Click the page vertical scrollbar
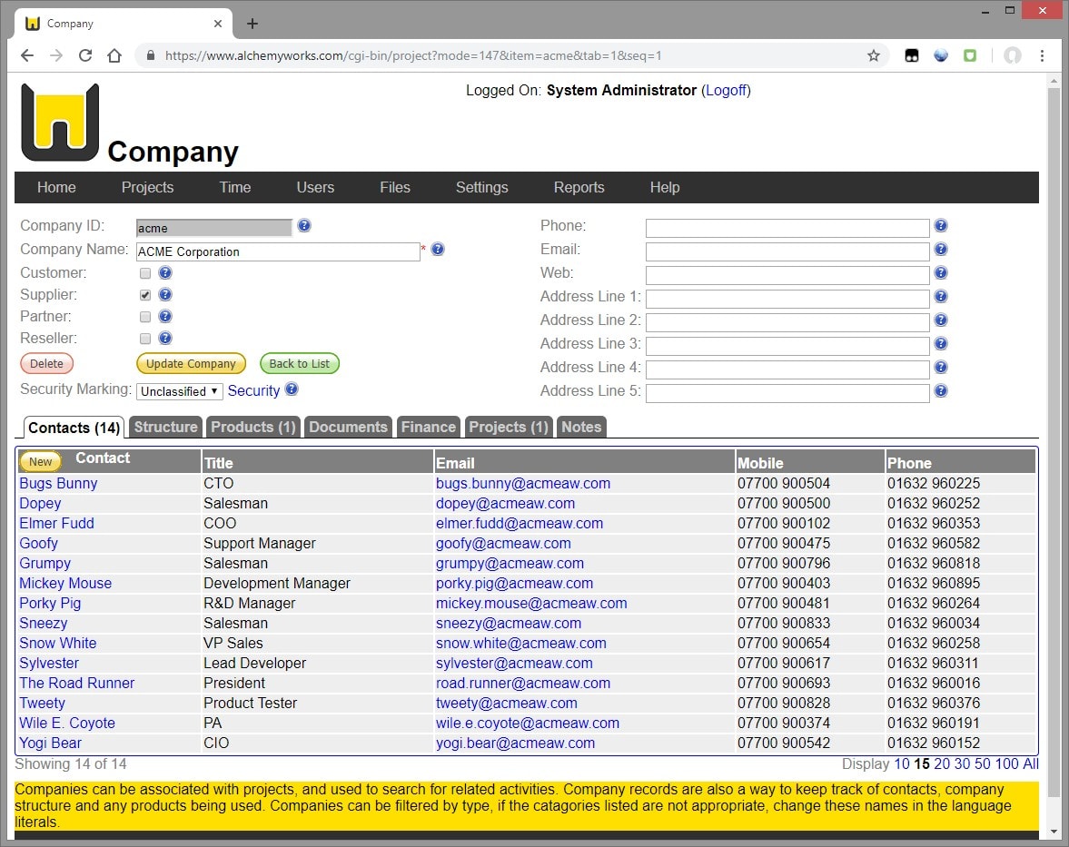1069x847 pixels. [1054, 443]
